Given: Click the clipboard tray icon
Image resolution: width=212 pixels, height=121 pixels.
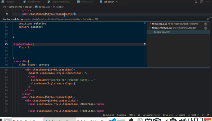Looking at the screenshot, I should 148,119.
